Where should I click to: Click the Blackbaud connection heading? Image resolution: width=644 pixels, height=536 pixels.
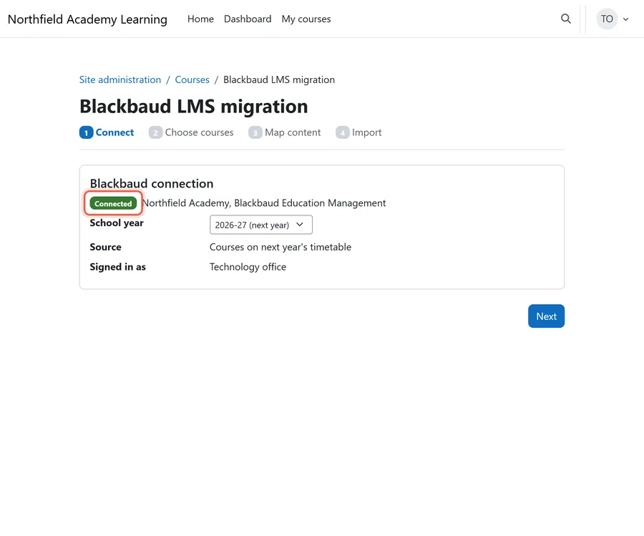click(152, 183)
